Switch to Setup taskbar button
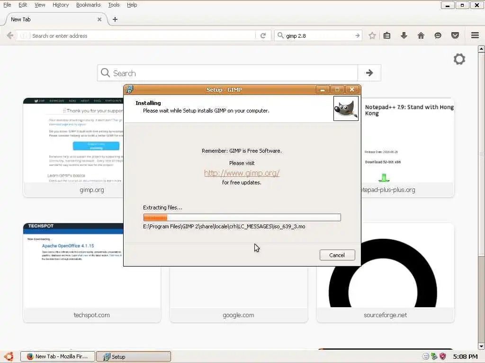 [134, 356]
